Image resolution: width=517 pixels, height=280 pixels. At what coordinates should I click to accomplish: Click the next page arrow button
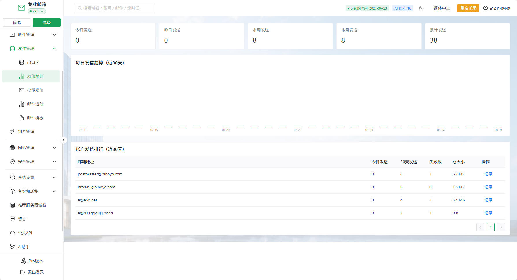pos(501,227)
